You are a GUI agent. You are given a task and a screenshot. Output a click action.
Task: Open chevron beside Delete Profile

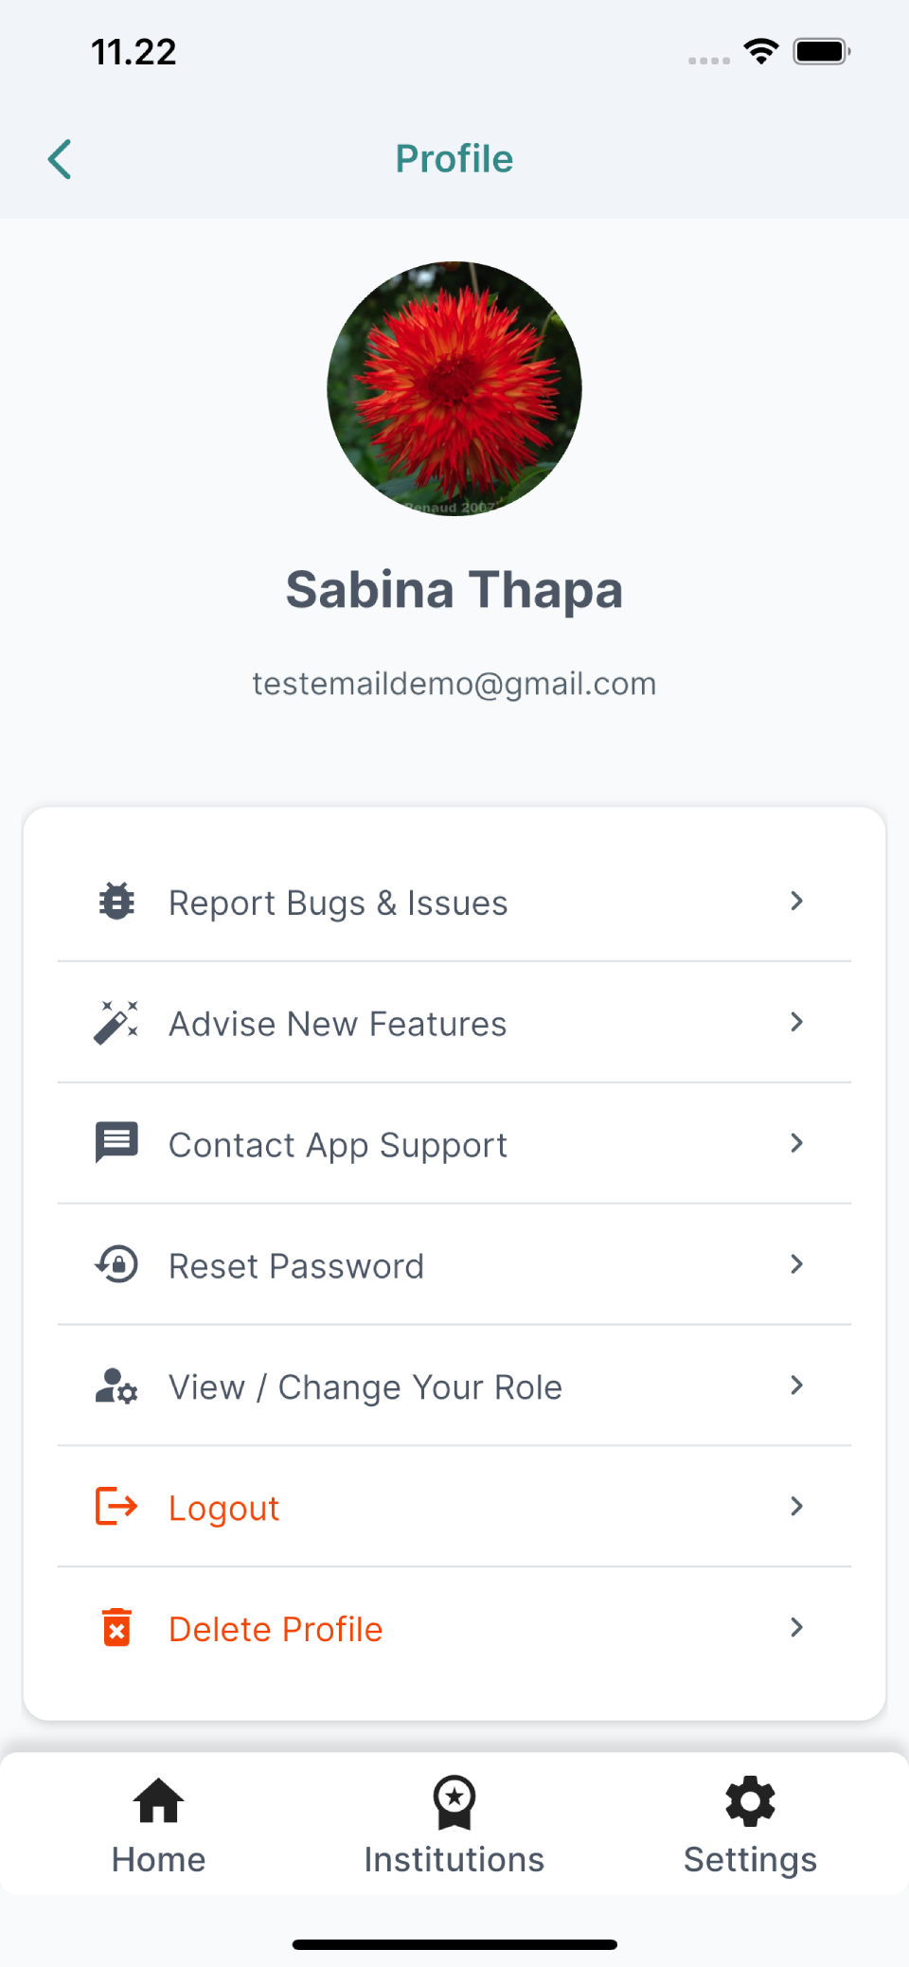(796, 1628)
